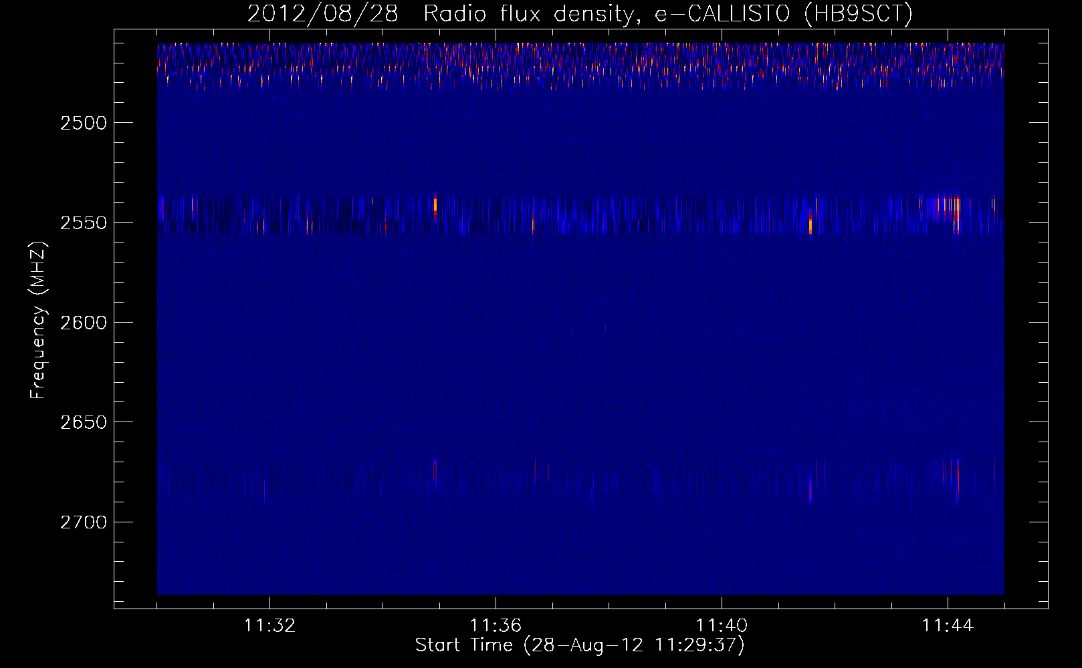Viewport: 1082px width, 668px height.
Task: Click the 11:32 time axis label
Action: pyautogui.click(x=269, y=626)
